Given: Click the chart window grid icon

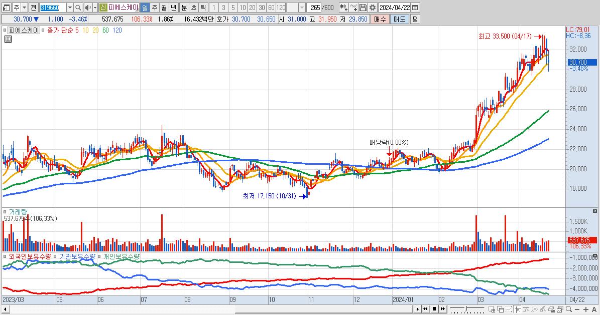Looking at the screenshot, I should tap(492, 309).
